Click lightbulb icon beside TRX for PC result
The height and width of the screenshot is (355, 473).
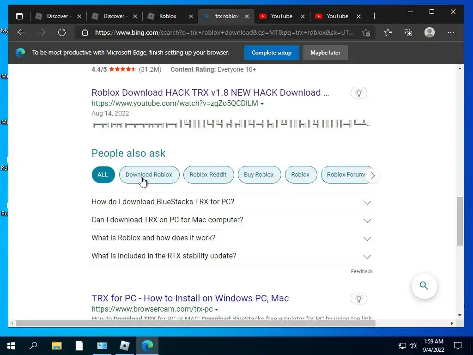click(x=358, y=299)
